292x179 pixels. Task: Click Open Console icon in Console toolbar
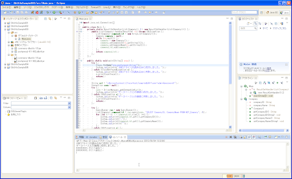(276, 137)
